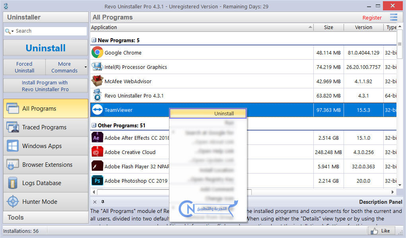Image resolution: width=406 pixels, height=238 pixels.
Task: Select the Google Chrome row name
Action: 123,53
